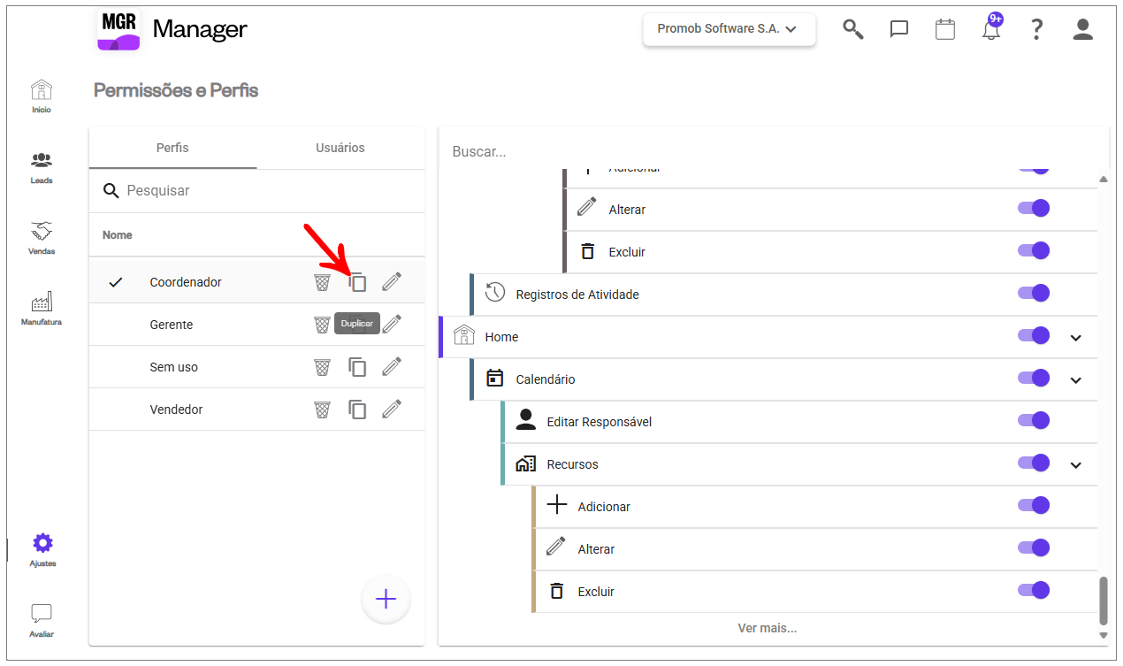The height and width of the screenshot is (666, 1123).
Task: Select the Coordenador profile row
Action: click(x=256, y=282)
